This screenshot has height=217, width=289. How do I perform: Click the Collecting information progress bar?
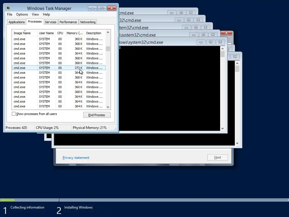pos(29,200)
